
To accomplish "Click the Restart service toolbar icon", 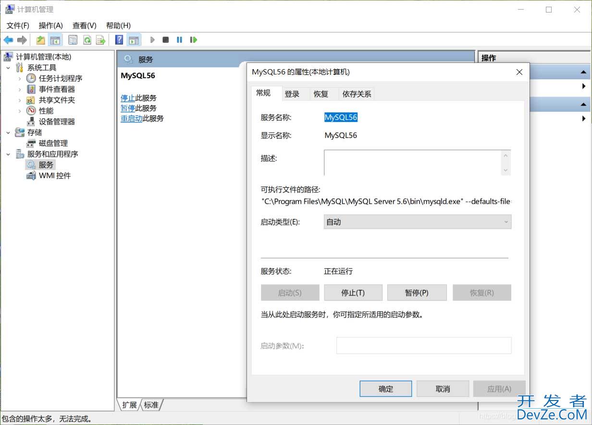I will [x=193, y=40].
